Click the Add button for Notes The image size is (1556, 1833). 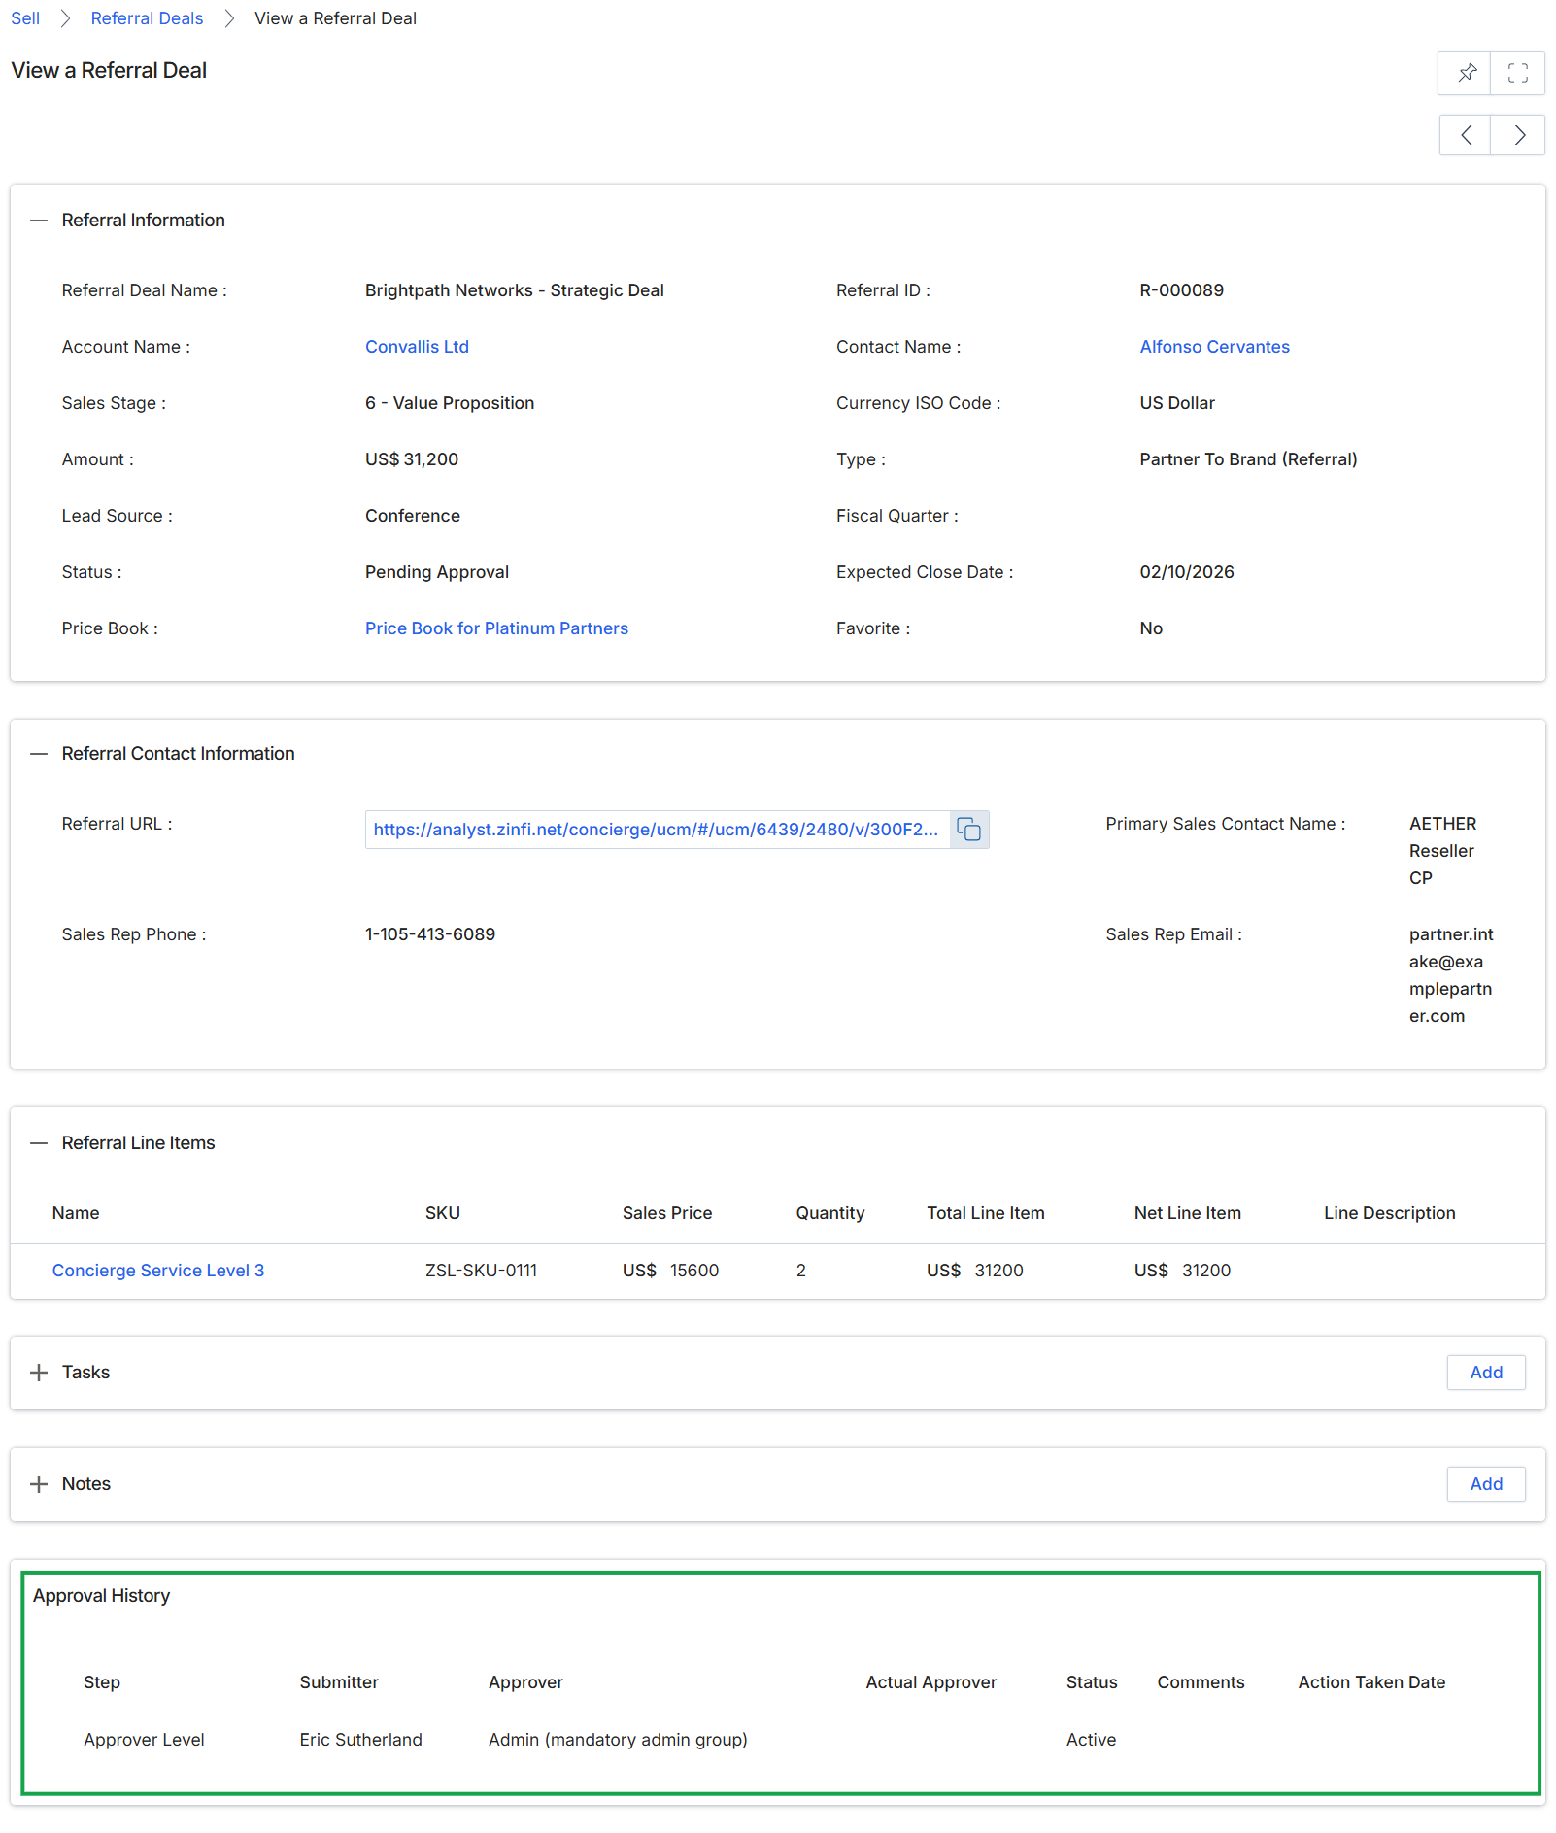[1485, 1484]
